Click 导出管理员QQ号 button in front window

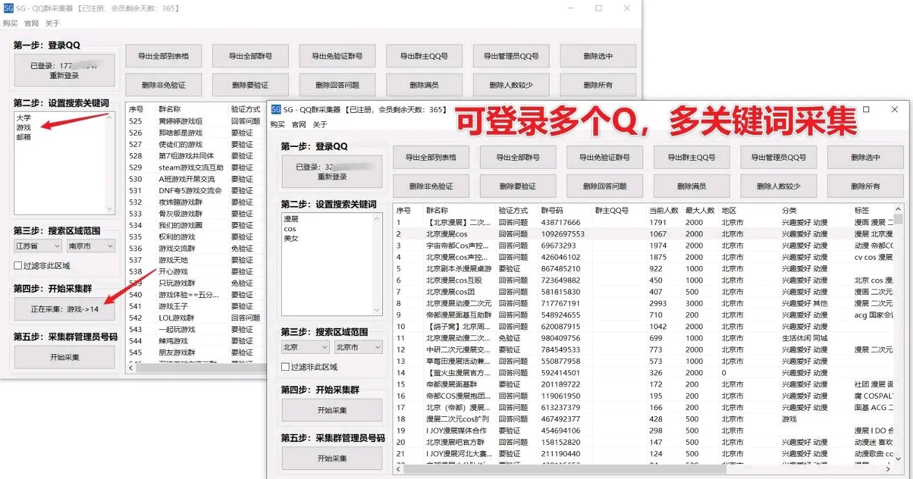click(778, 157)
